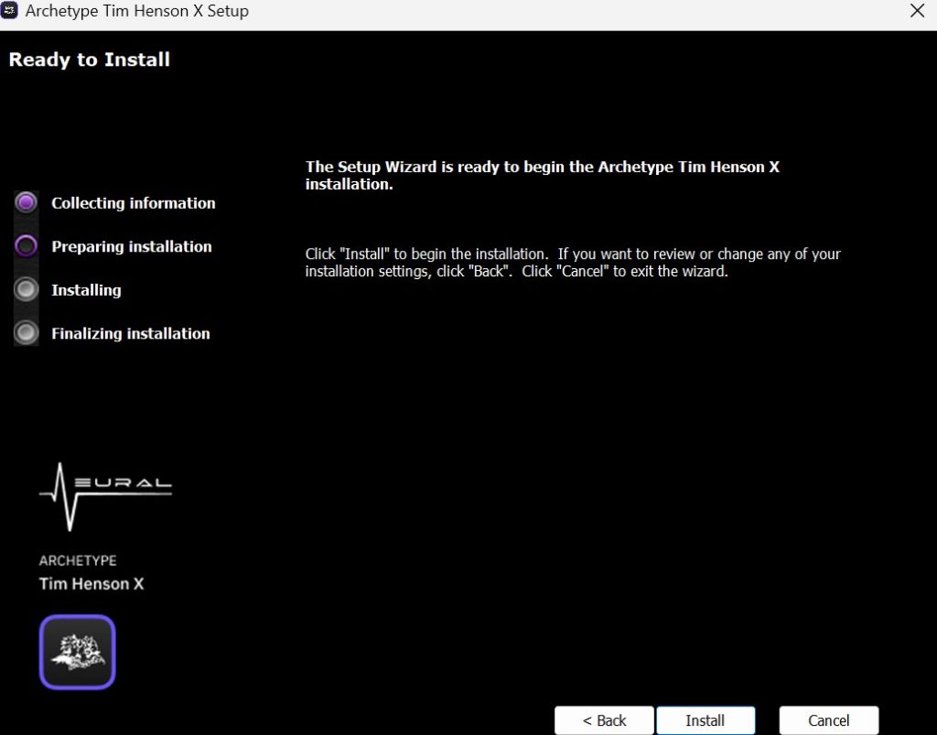Image resolution: width=937 pixels, height=735 pixels.
Task: Go back with the < Back button
Action: point(604,720)
